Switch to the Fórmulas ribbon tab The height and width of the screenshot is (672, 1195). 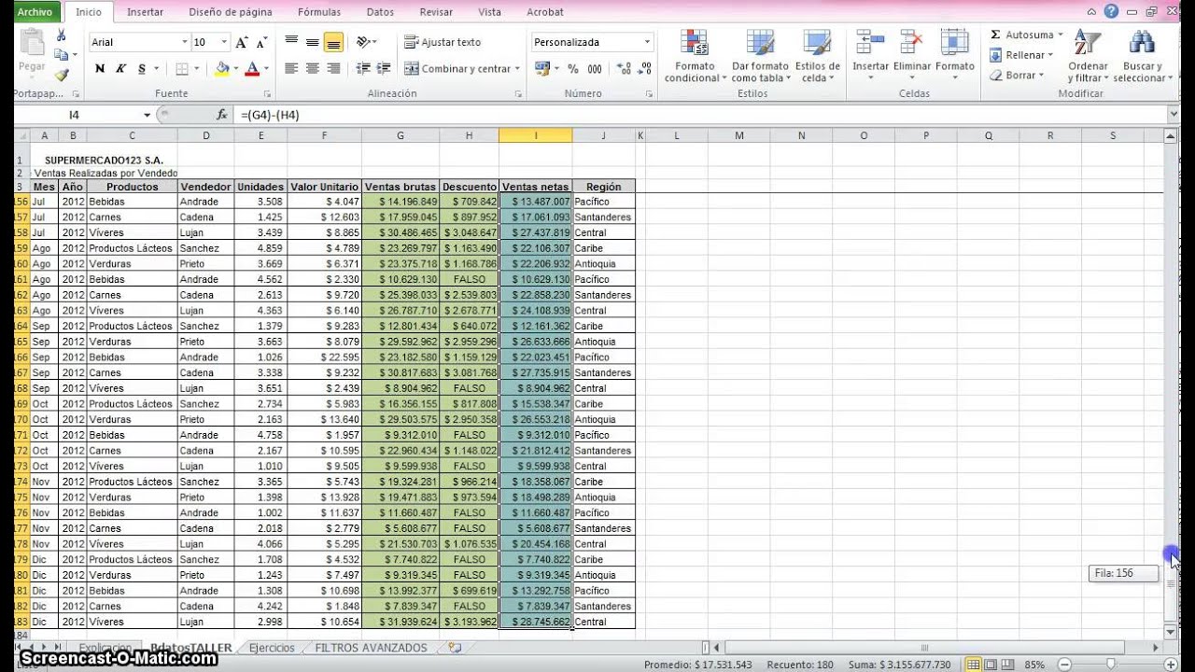(319, 12)
